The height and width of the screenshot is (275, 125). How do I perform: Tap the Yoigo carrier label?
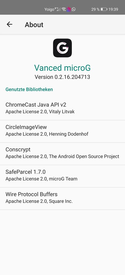[x=49, y=9]
